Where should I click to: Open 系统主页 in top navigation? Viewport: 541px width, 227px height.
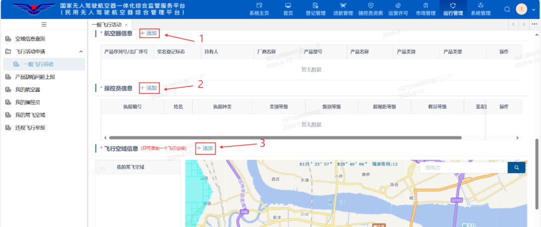tap(259, 10)
